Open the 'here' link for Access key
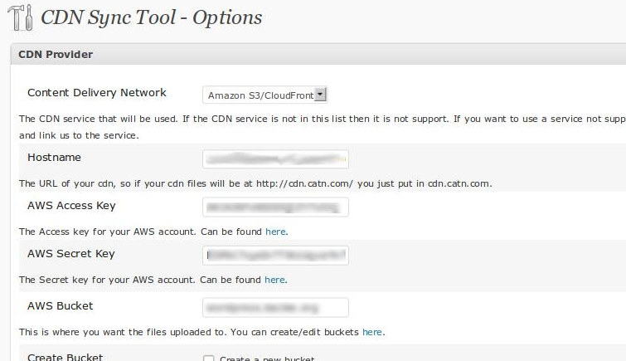This screenshot has width=626, height=361. click(x=275, y=232)
